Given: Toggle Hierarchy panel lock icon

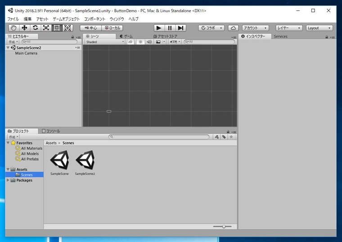Looking at the screenshot, I should (x=72, y=37).
